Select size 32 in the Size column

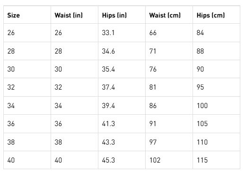point(11,87)
